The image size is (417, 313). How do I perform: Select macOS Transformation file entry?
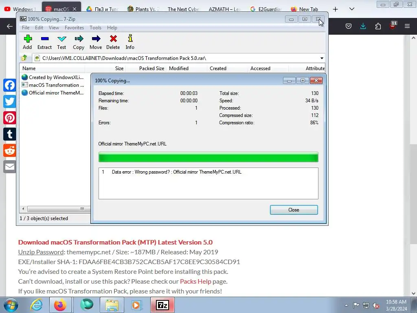point(53,85)
